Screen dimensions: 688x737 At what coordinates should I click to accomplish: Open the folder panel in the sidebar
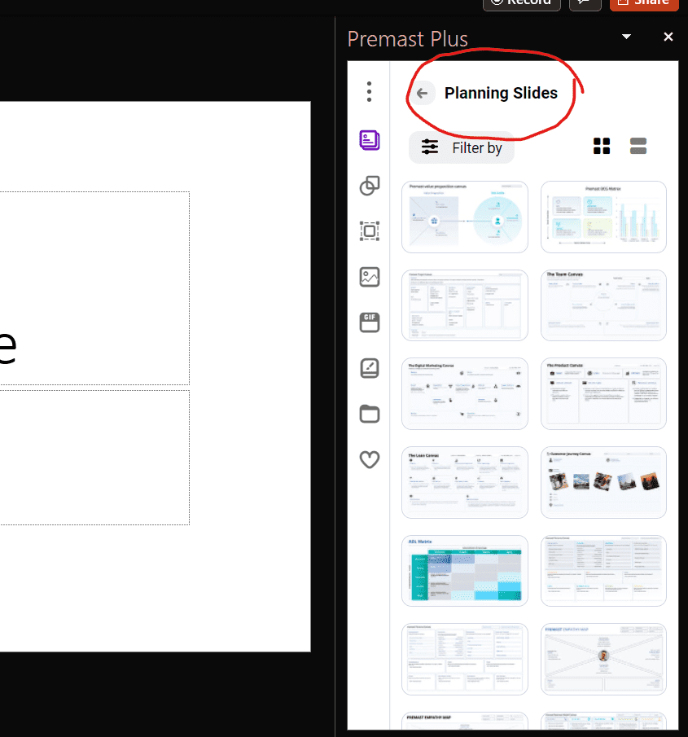[x=369, y=414]
